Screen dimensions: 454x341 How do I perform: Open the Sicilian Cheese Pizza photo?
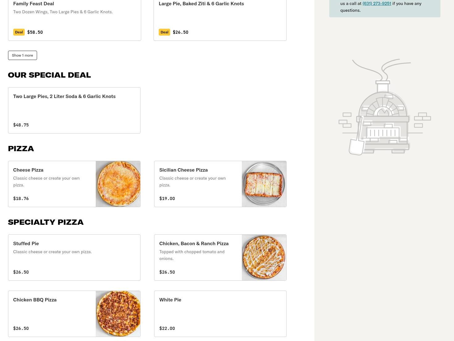(x=264, y=184)
